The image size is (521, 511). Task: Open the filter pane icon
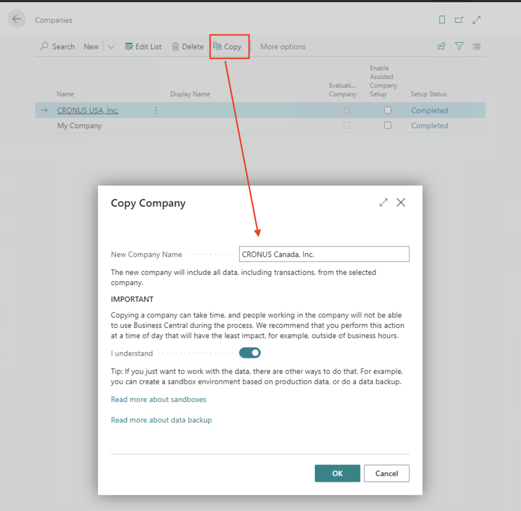459,46
